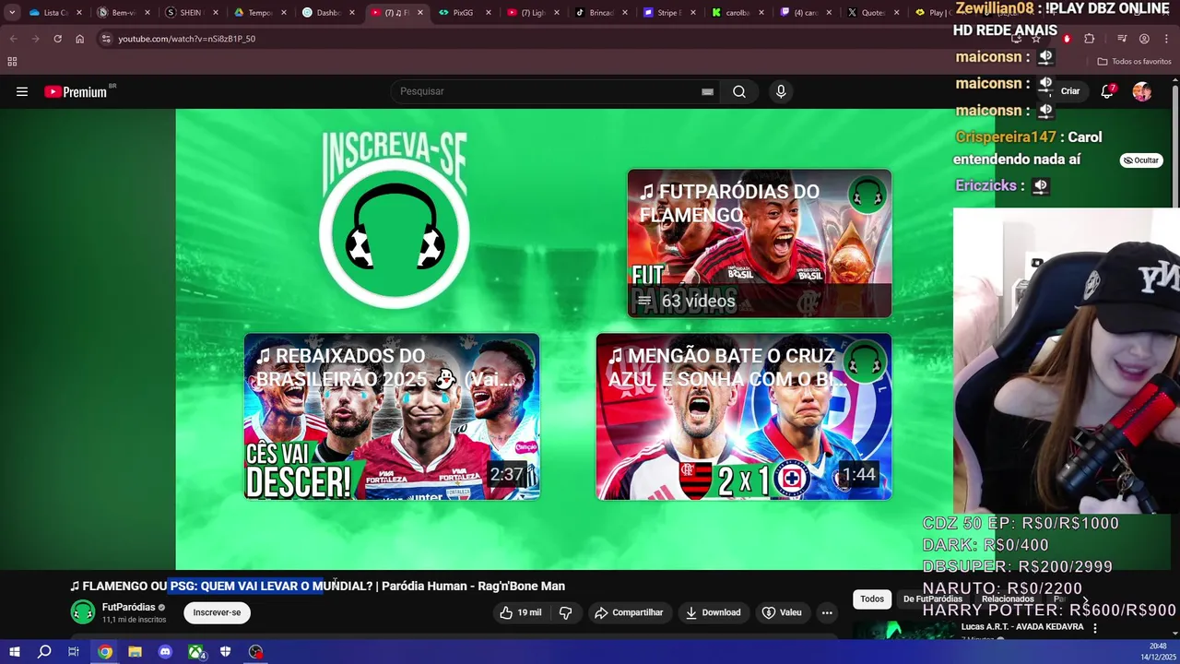Open the on-screen keyboard icon in search
This screenshot has height=664, width=1180.
click(x=707, y=91)
